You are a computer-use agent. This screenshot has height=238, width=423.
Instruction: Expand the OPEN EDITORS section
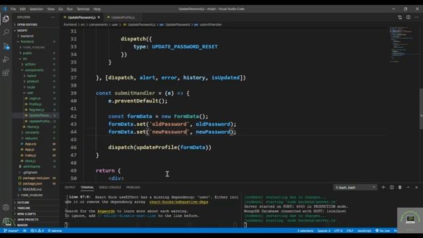[27, 24]
